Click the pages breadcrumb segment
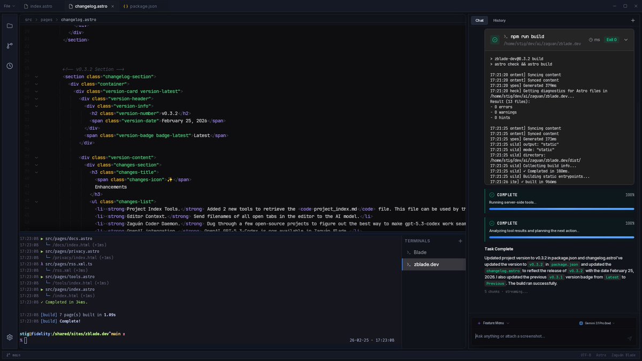This screenshot has height=361, width=642. [x=47, y=19]
